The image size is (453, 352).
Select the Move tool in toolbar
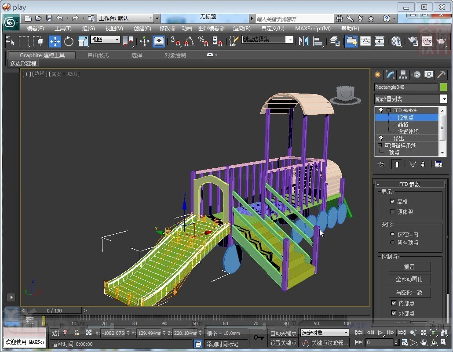click(x=55, y=41)
